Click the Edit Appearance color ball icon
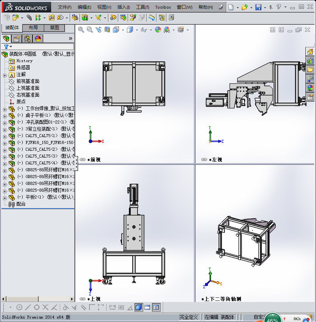Image resolution: width=316 pixels, height=322 pixels. point(158,30)
